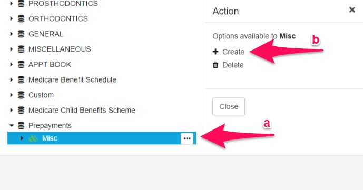Expand the Misc sub-item arrow
The image size is (363, 190).
click(22, 138)
